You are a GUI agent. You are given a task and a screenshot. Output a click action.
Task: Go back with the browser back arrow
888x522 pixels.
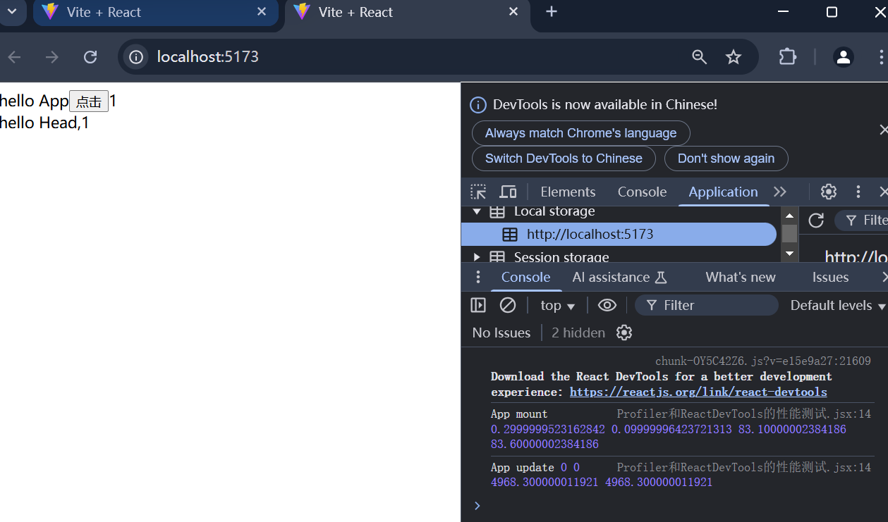pos(14,57)
